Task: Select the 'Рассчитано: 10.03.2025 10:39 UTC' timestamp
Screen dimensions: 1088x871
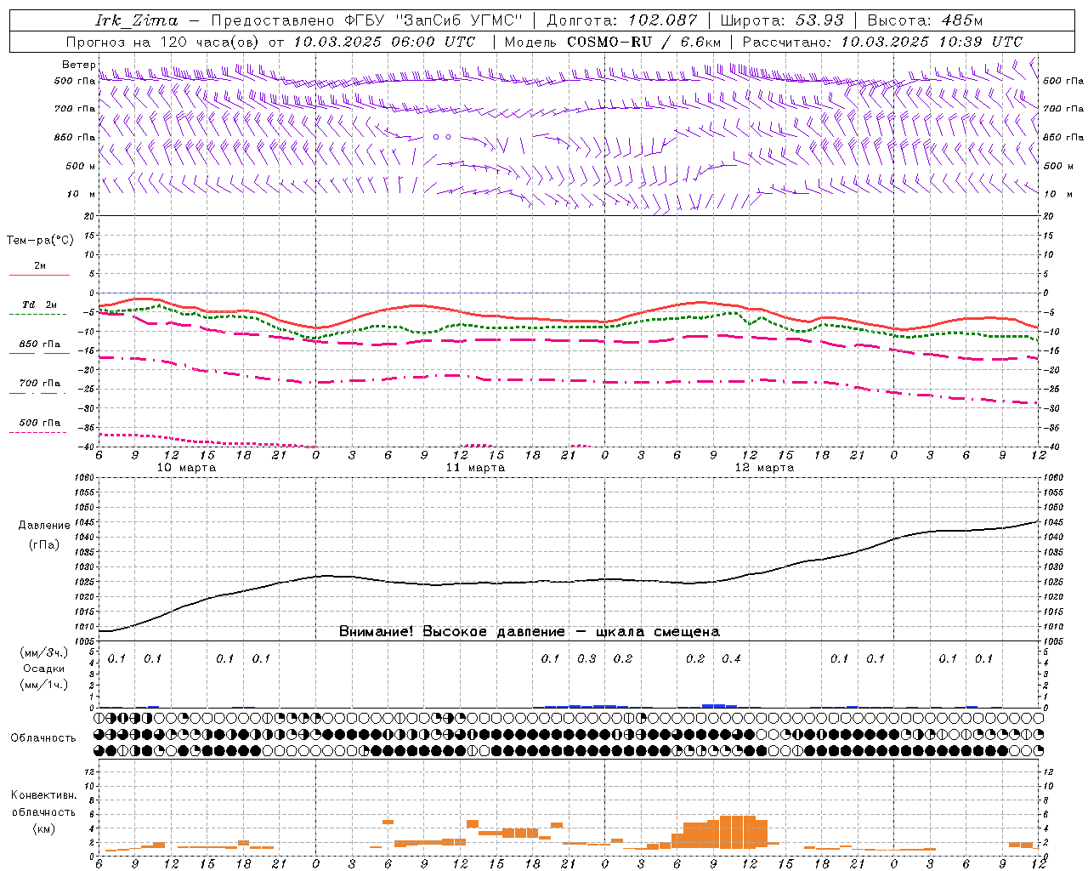Action: click(x=882, y=42)
